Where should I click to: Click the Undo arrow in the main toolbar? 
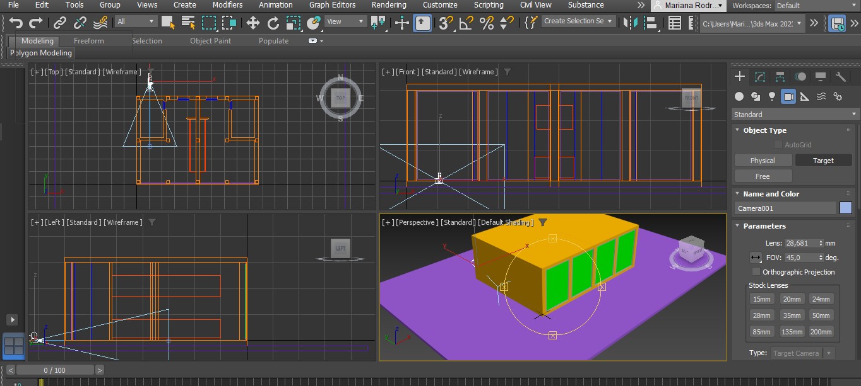pyautogui.click(x=15, y=23)
